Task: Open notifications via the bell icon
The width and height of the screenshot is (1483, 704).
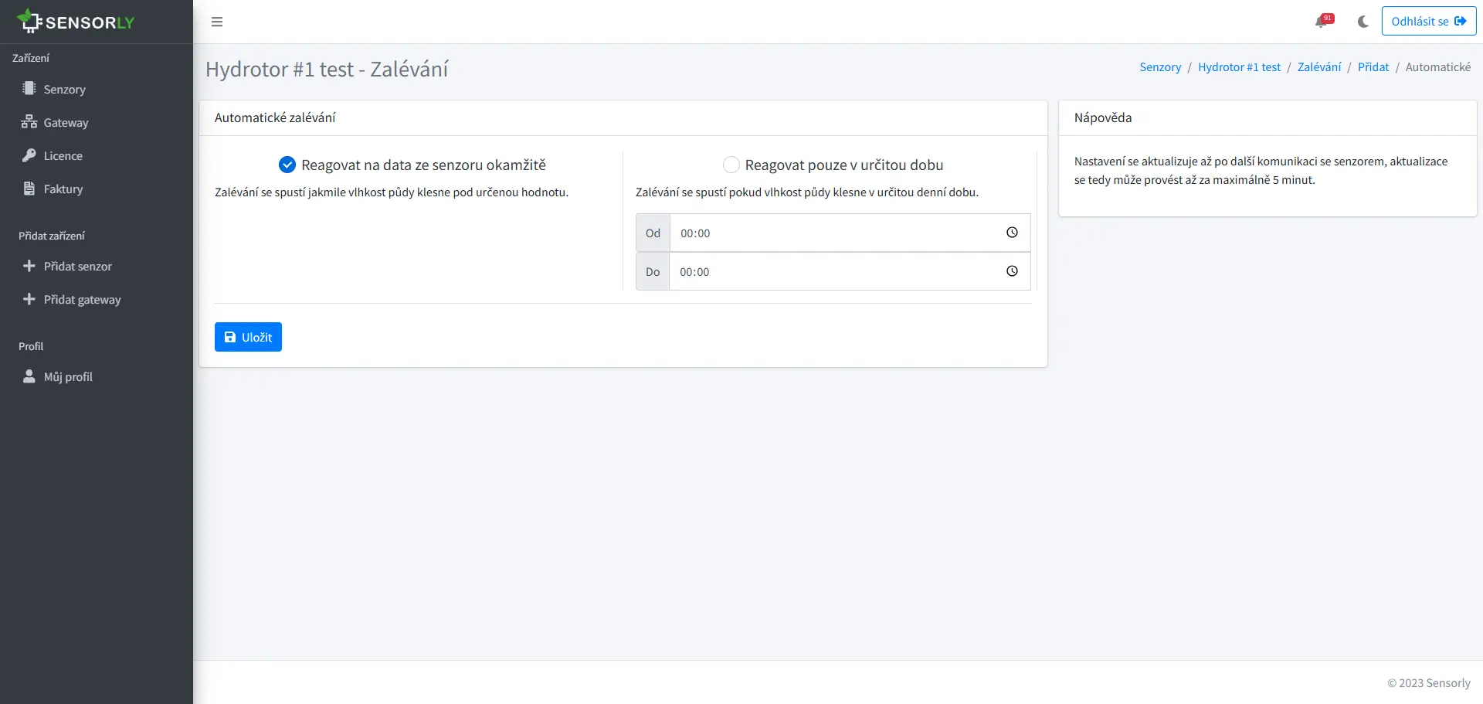Action: tap(1322, 22)
